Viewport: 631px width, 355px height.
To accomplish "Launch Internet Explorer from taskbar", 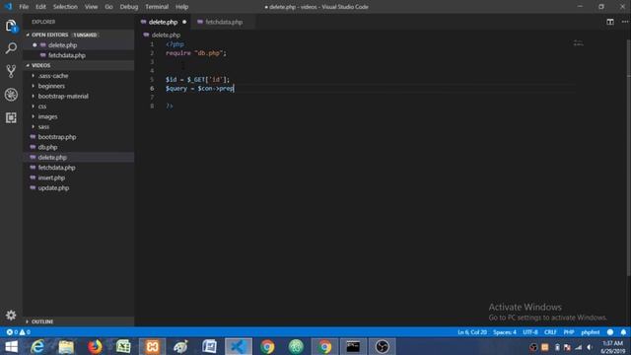I will coord(37,346).
